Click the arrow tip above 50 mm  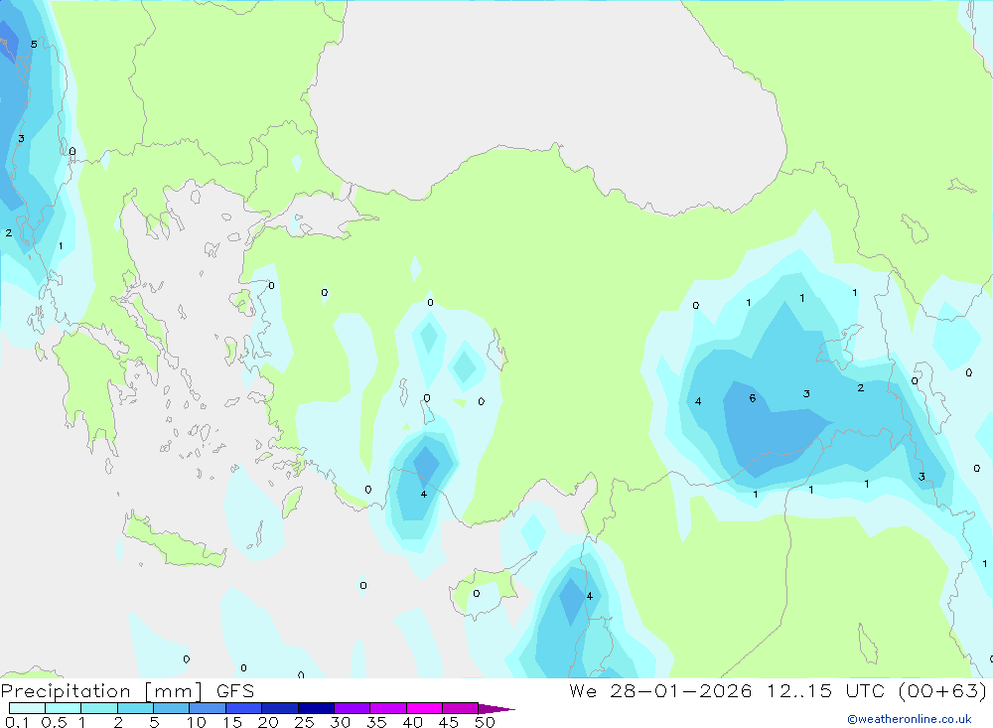coord(496,709)
